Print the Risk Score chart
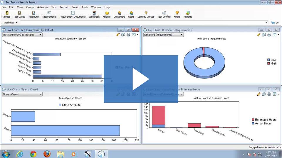This screenshot has height=158, width=282. 269,35
